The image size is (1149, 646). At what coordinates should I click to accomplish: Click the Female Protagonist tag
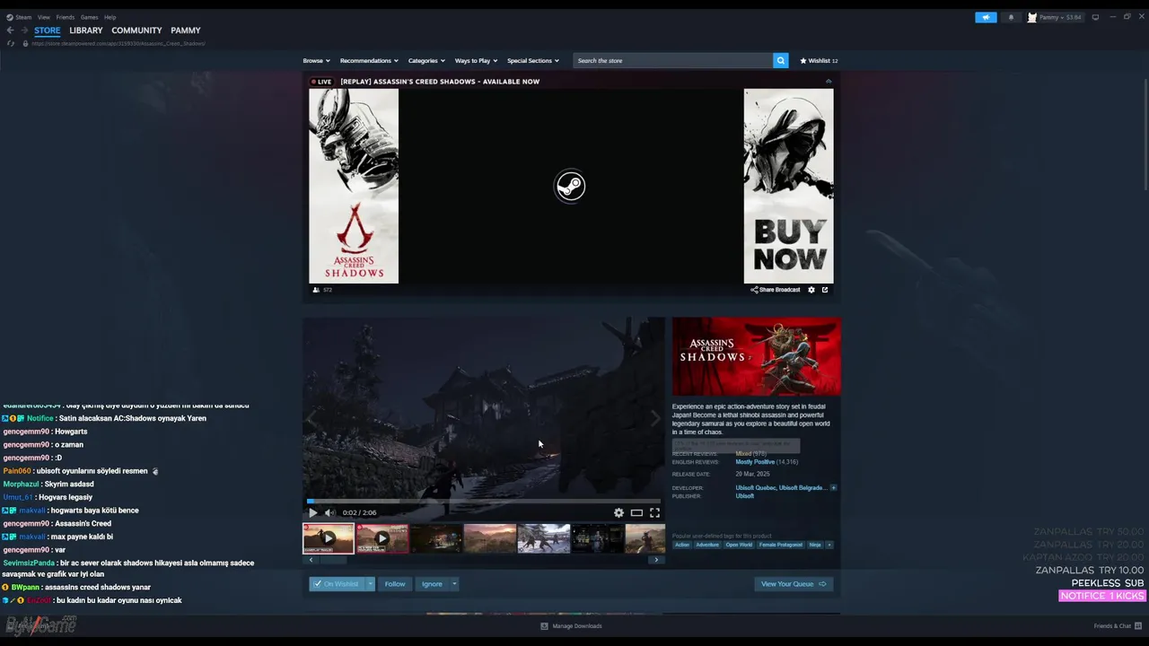tap(781, 545)
